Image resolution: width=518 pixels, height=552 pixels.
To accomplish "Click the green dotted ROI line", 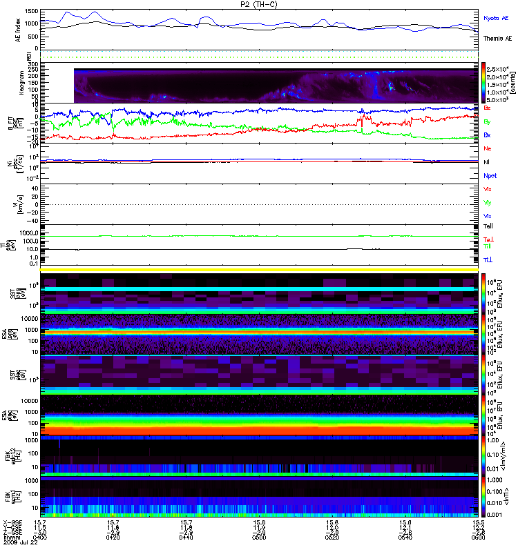I will tap(260, 57).
